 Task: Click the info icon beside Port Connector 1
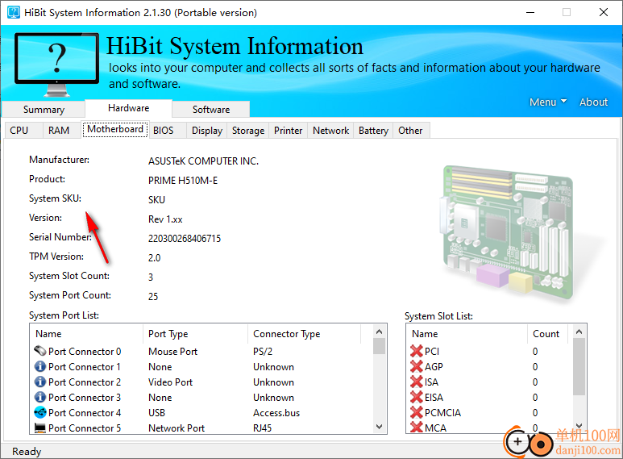(39, 366)
